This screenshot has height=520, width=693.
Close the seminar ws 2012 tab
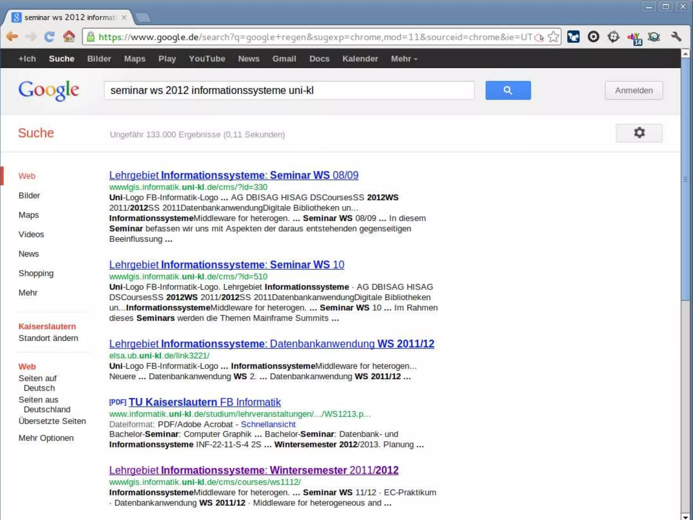[124, 17]
